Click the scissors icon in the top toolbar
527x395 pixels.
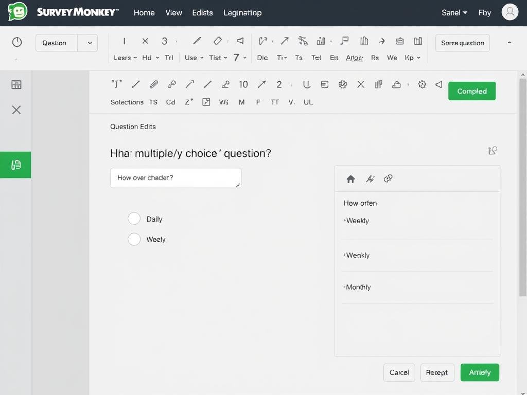(303, 41)
